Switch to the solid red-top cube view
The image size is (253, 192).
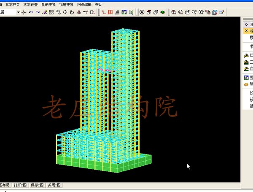click(149, 12)
